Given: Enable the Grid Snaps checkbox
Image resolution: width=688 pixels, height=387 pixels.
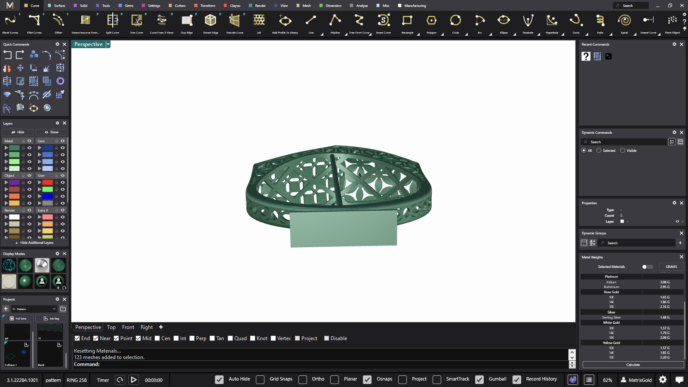Looking at the screenshot, I should pyautogui.click(x=260, y=379).
